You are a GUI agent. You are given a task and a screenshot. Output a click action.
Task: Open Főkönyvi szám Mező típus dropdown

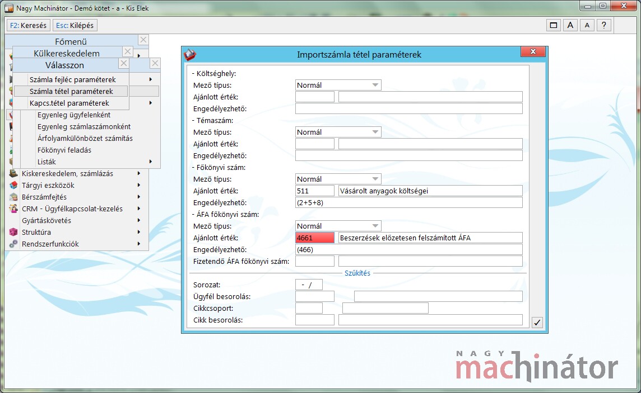(x=338, y=179)
